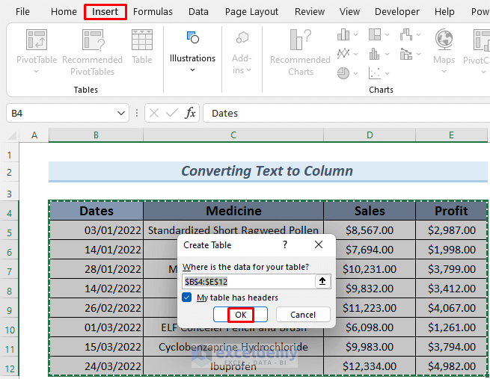Close the Create Table dialog
This screenshot has width=490, height=379.
pyautogui.click(x=319, y=244)
